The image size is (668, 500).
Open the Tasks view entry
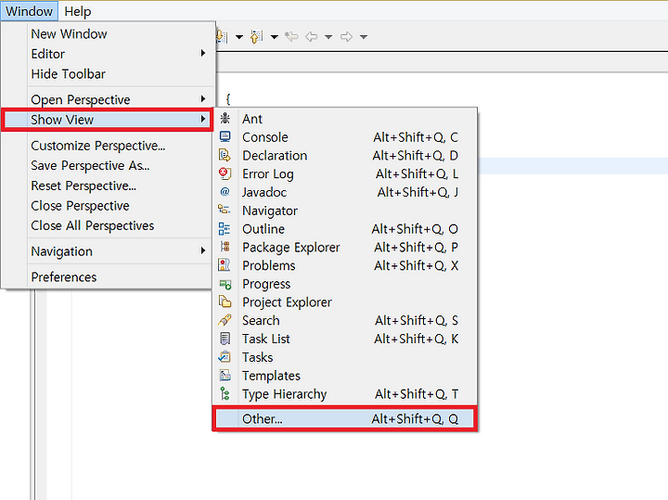click(344, 357)
